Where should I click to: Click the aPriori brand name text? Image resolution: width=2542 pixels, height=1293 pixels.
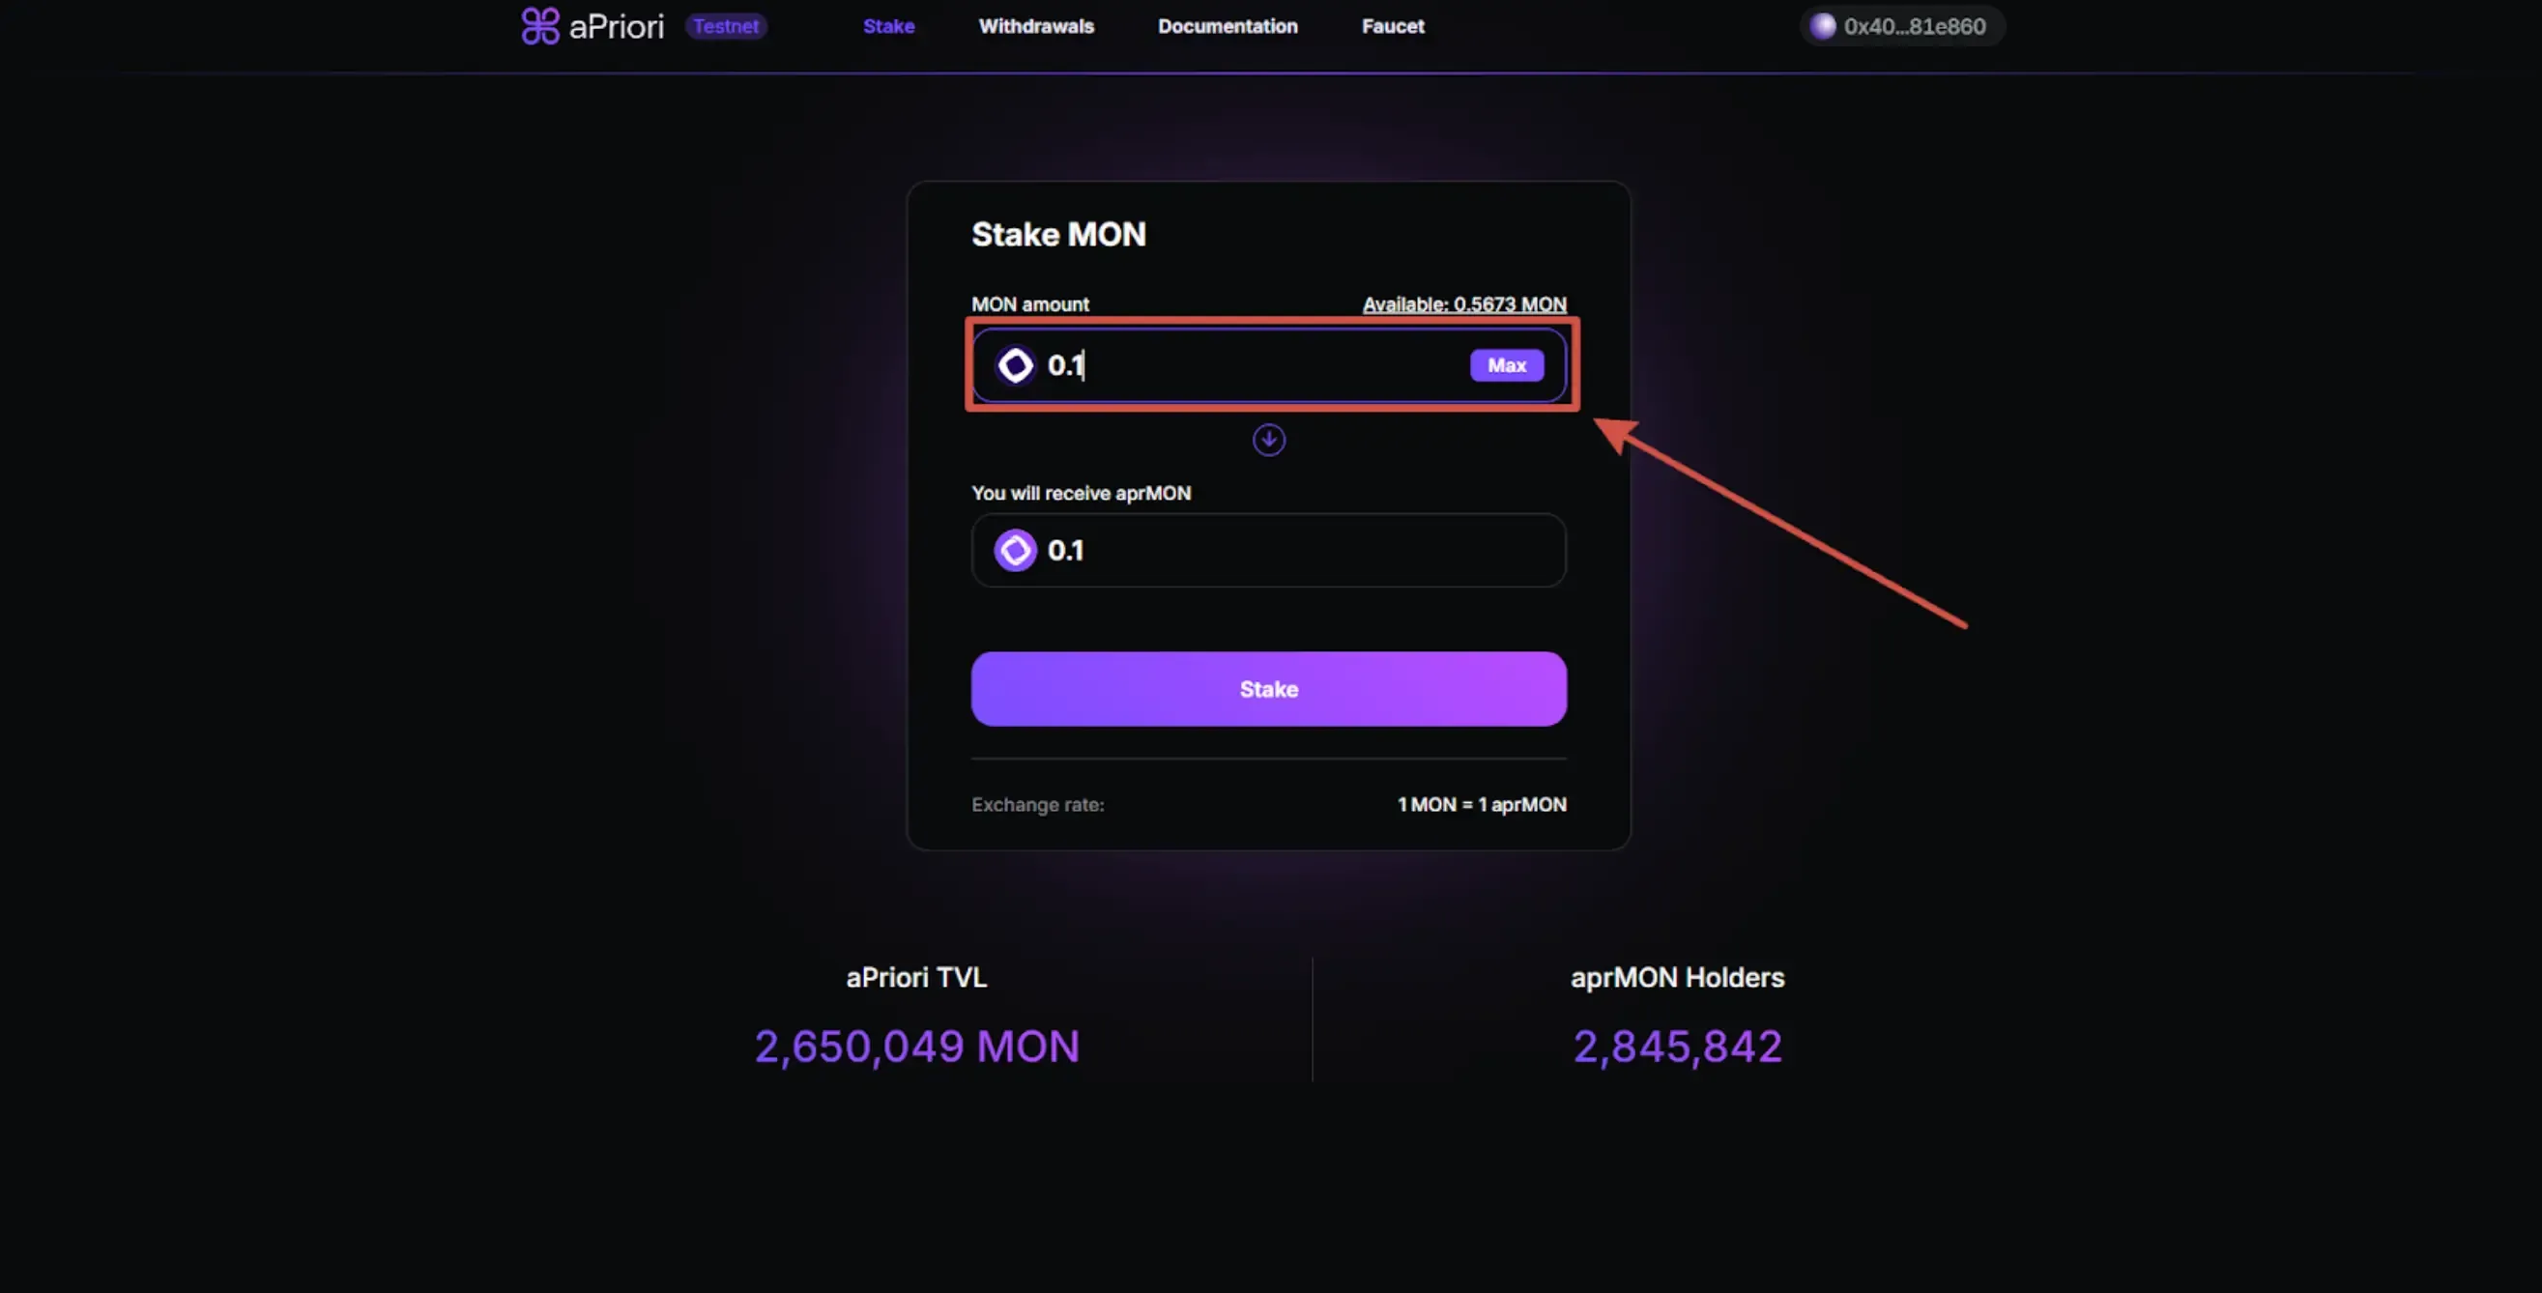[x=616, y=26]
